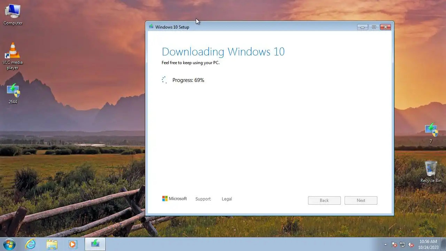
Task: Open the Windows Start button
Action: (x=9, y=244)
